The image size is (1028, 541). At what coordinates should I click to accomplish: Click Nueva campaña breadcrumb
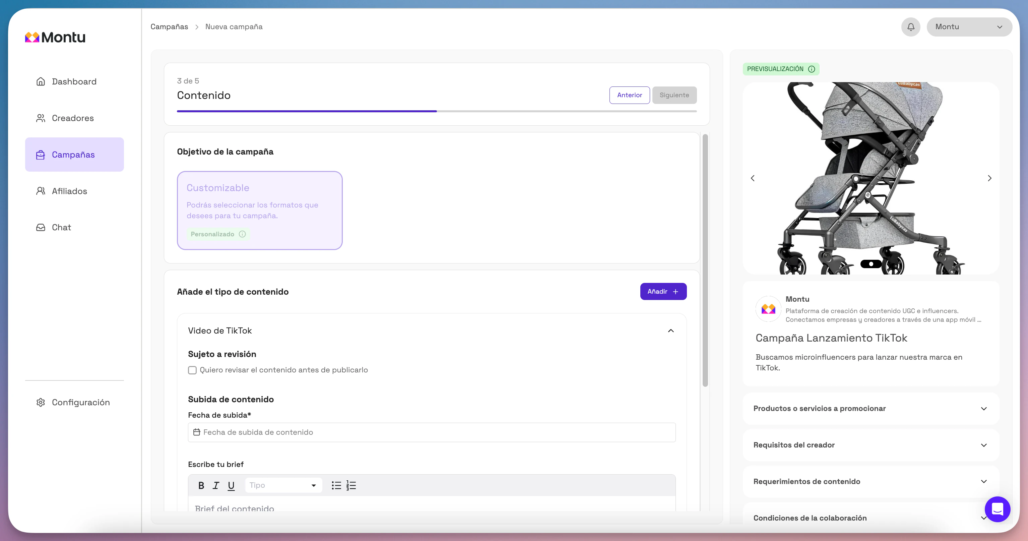(234, 27)
